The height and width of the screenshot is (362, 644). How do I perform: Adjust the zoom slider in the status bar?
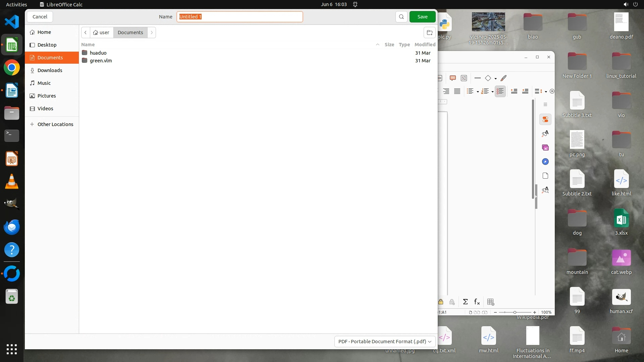[515, 312]
